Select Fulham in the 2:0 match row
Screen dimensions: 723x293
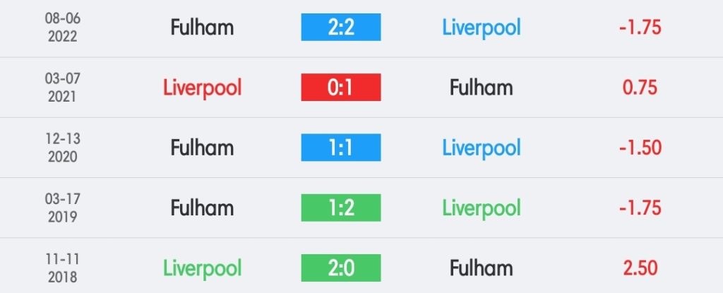tap(482, 268)
